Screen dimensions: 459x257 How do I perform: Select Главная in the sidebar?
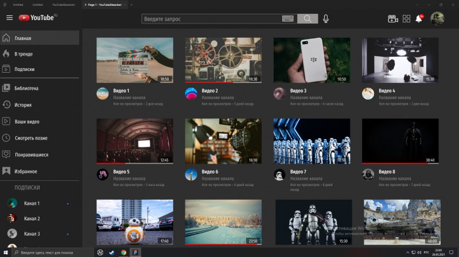[40, 38]
